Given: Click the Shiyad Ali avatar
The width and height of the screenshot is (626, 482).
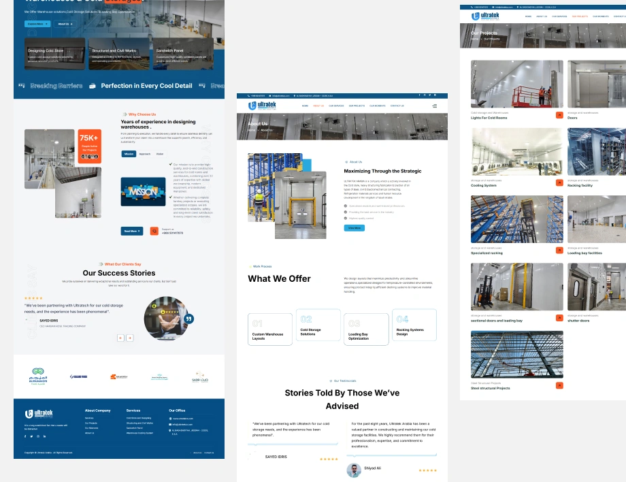Looking at the screenshot, I should 354,470.
